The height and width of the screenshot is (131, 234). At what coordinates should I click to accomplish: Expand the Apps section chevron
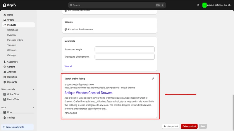tap(33, 107)
